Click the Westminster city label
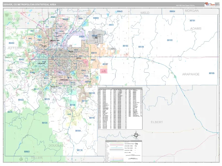The image size is (222, 166). [x=55, y=41]
